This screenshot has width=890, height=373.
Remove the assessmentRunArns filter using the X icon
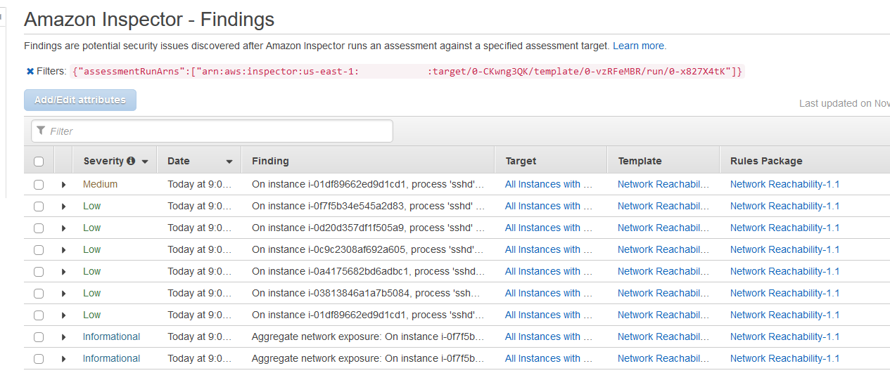pyautogui.click(x=30, y=71)
